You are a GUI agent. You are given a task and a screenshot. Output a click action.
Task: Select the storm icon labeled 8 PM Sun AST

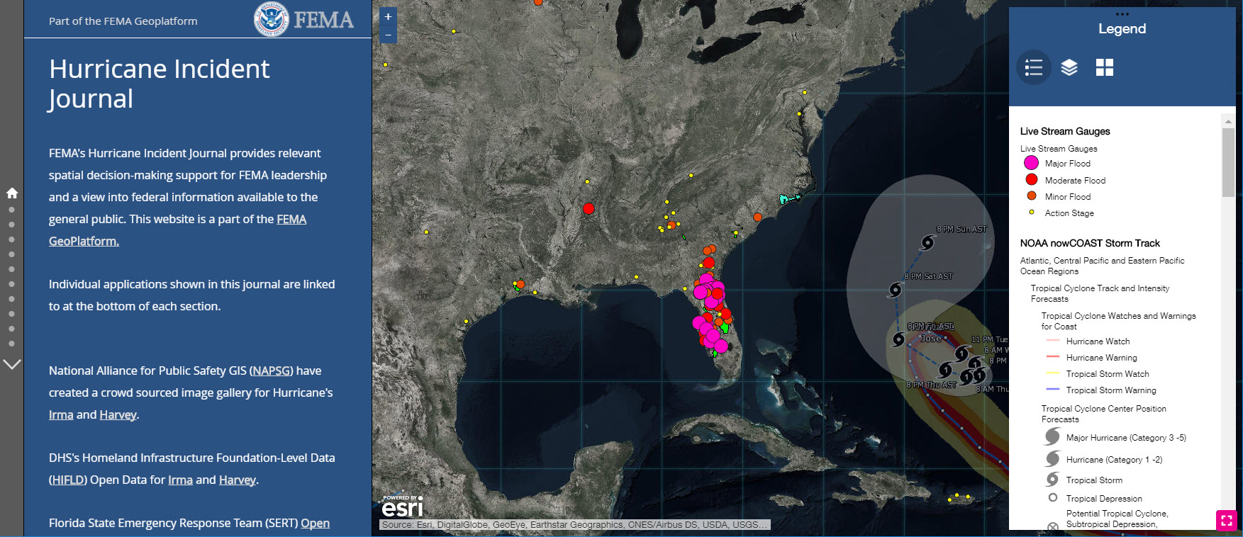tap(927, 243)
